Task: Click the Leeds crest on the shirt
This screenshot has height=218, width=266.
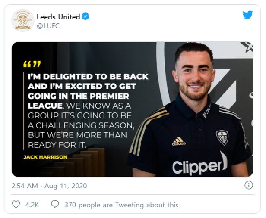Action: coord(222,137)
